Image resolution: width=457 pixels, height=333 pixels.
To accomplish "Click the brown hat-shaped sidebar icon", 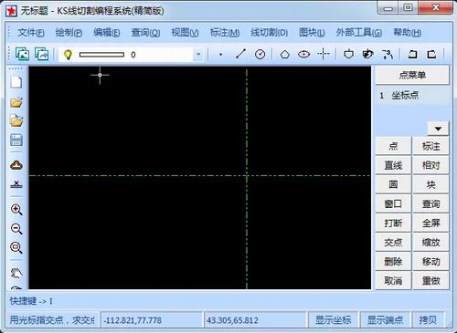I will pyautogui.click(x=16, y=165).
